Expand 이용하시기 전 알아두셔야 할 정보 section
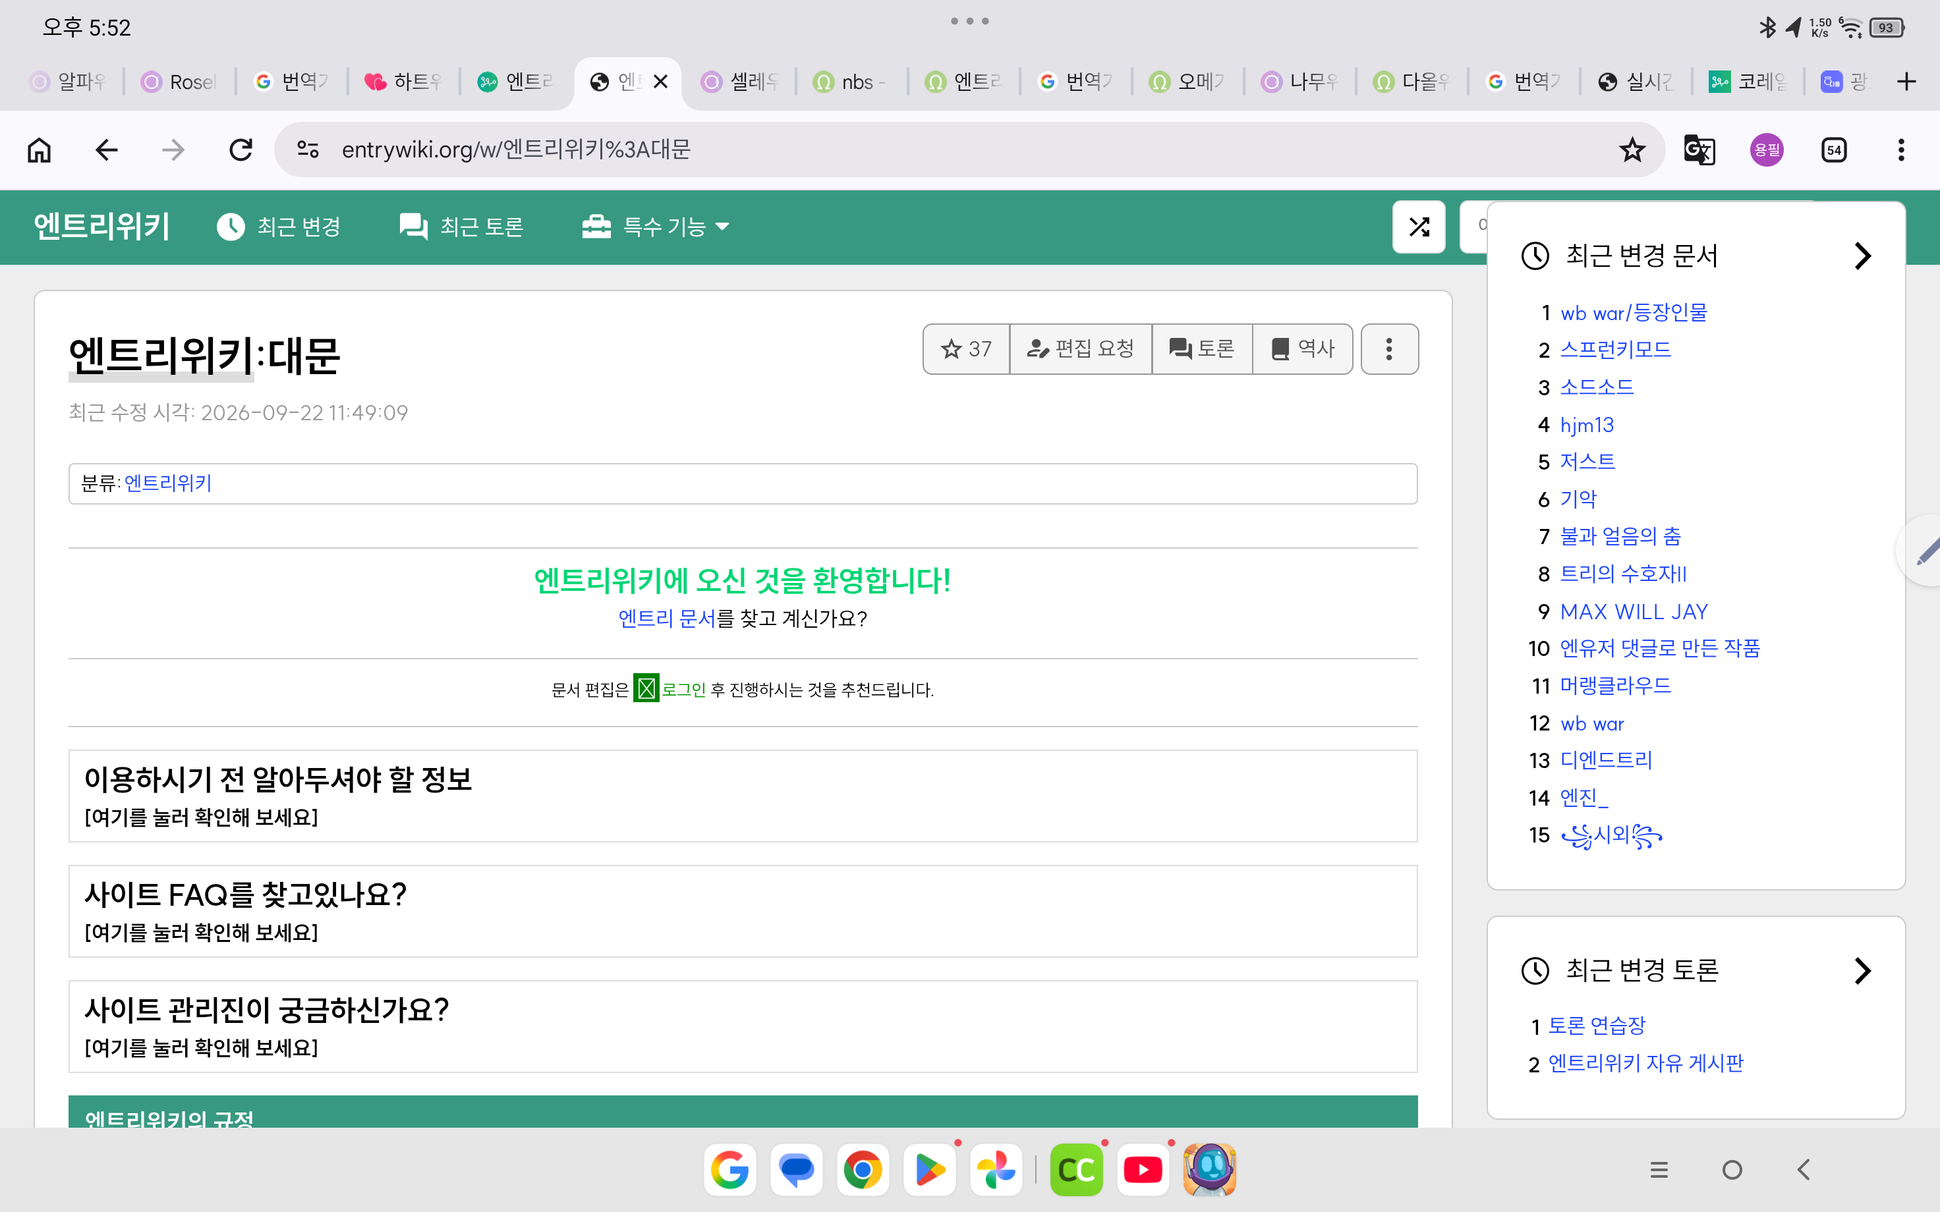The height and width of the screenshot is (1212, 1940). (x=743, y=796)
